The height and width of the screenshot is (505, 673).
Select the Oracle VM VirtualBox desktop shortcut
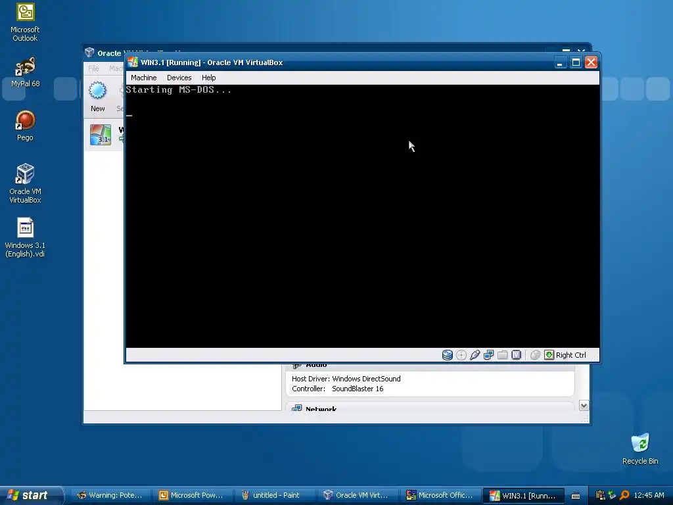point(25,183)
